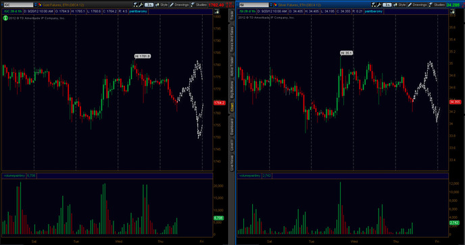Click the price-axis settings icon atop the silver chart
Screen dimensions: 465x245
(x=452, y=11)
